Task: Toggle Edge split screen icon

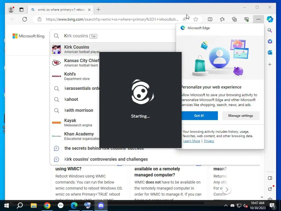Action: click(x=210, y=19)
